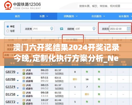
Task: Select the 单程 one-way radio button
Action: tap(8, 26)
